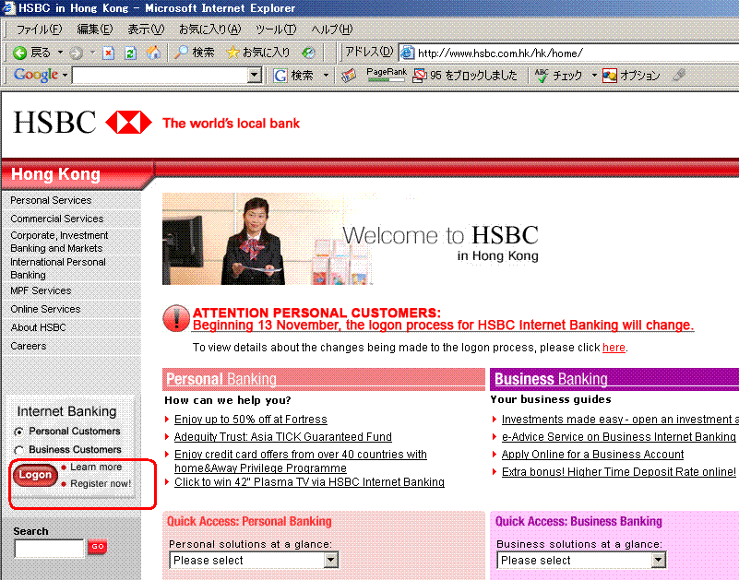This screenshot has height=580, width=739.
Task: Click the page icon in the address bar
Action: click(x=407, y=53)
